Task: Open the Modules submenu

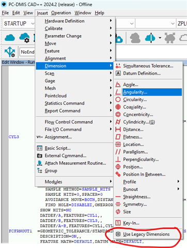Action: click(75, 182)
